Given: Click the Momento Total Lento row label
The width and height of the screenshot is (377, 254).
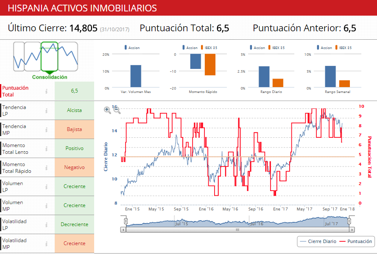Looking at the screenshot, I should coord(15,149).
